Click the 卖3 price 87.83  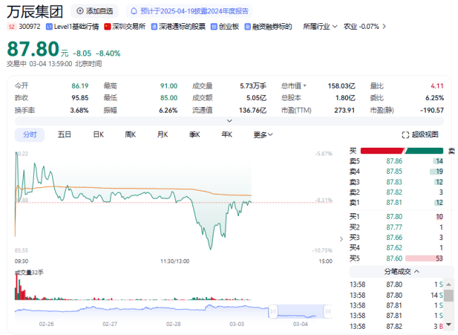[395, 182]
